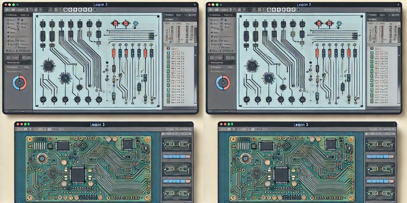Select upper-right square chip on bottom-left PCB
Image resolution: width=407 pixels, height=203 pixels.
tap(128, 144)
